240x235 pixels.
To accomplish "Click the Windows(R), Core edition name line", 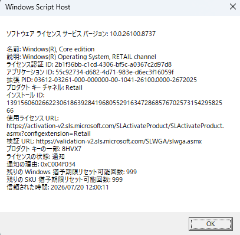I will [51, 49].
